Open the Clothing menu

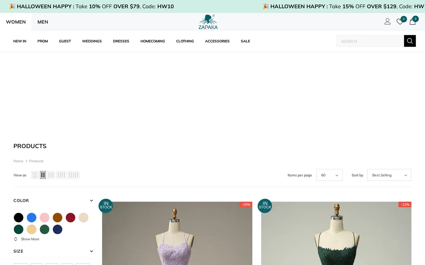tap(185, 41)
